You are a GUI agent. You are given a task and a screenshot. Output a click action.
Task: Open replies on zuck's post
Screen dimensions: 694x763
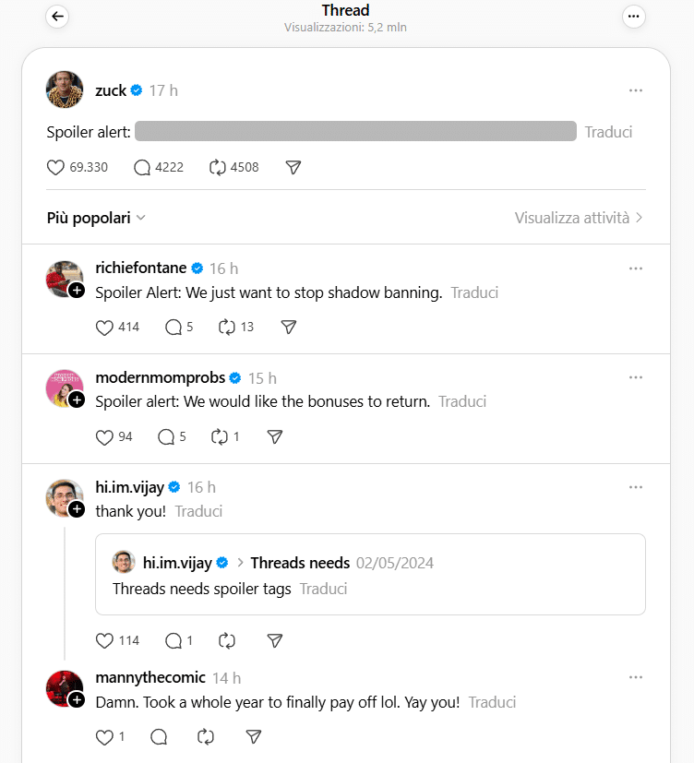pyautogui.click(x=142, y=167)
